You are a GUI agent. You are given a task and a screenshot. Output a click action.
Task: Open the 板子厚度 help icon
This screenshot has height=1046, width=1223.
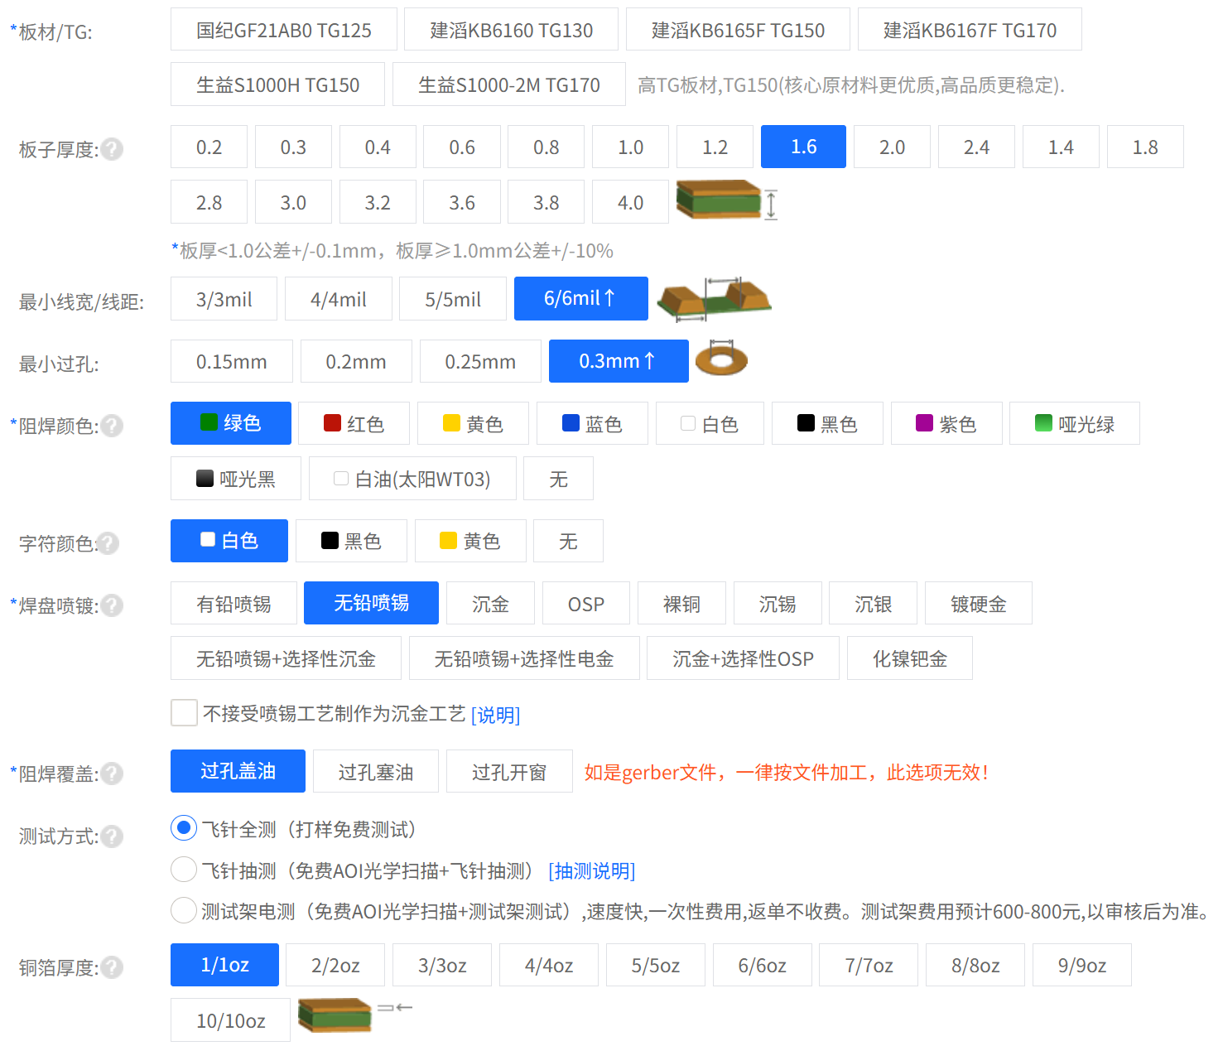pyautogui.click(x=113, y=149)
